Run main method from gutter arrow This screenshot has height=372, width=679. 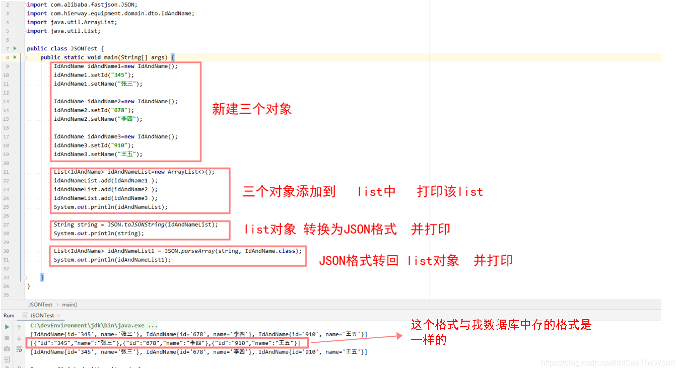[x=15, y=57]
